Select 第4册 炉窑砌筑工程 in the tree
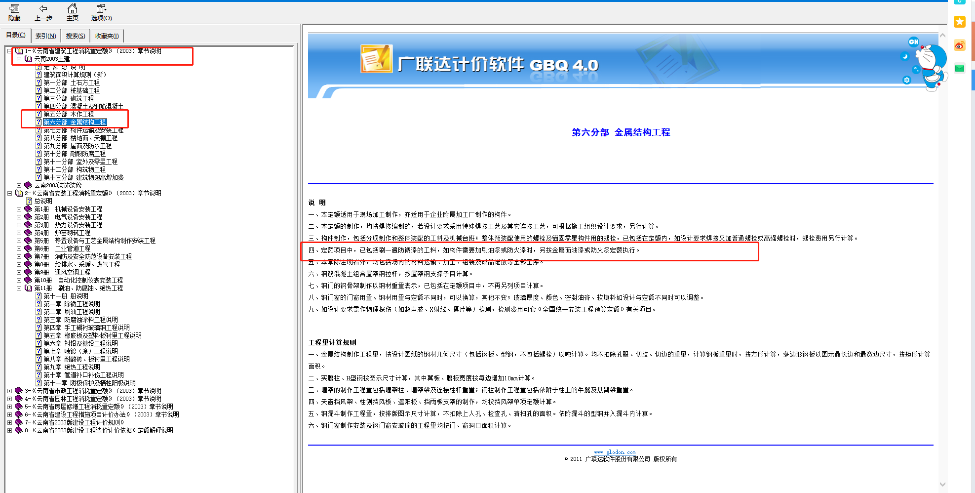The height and width of the screenshot is (493, 975). 62,233
